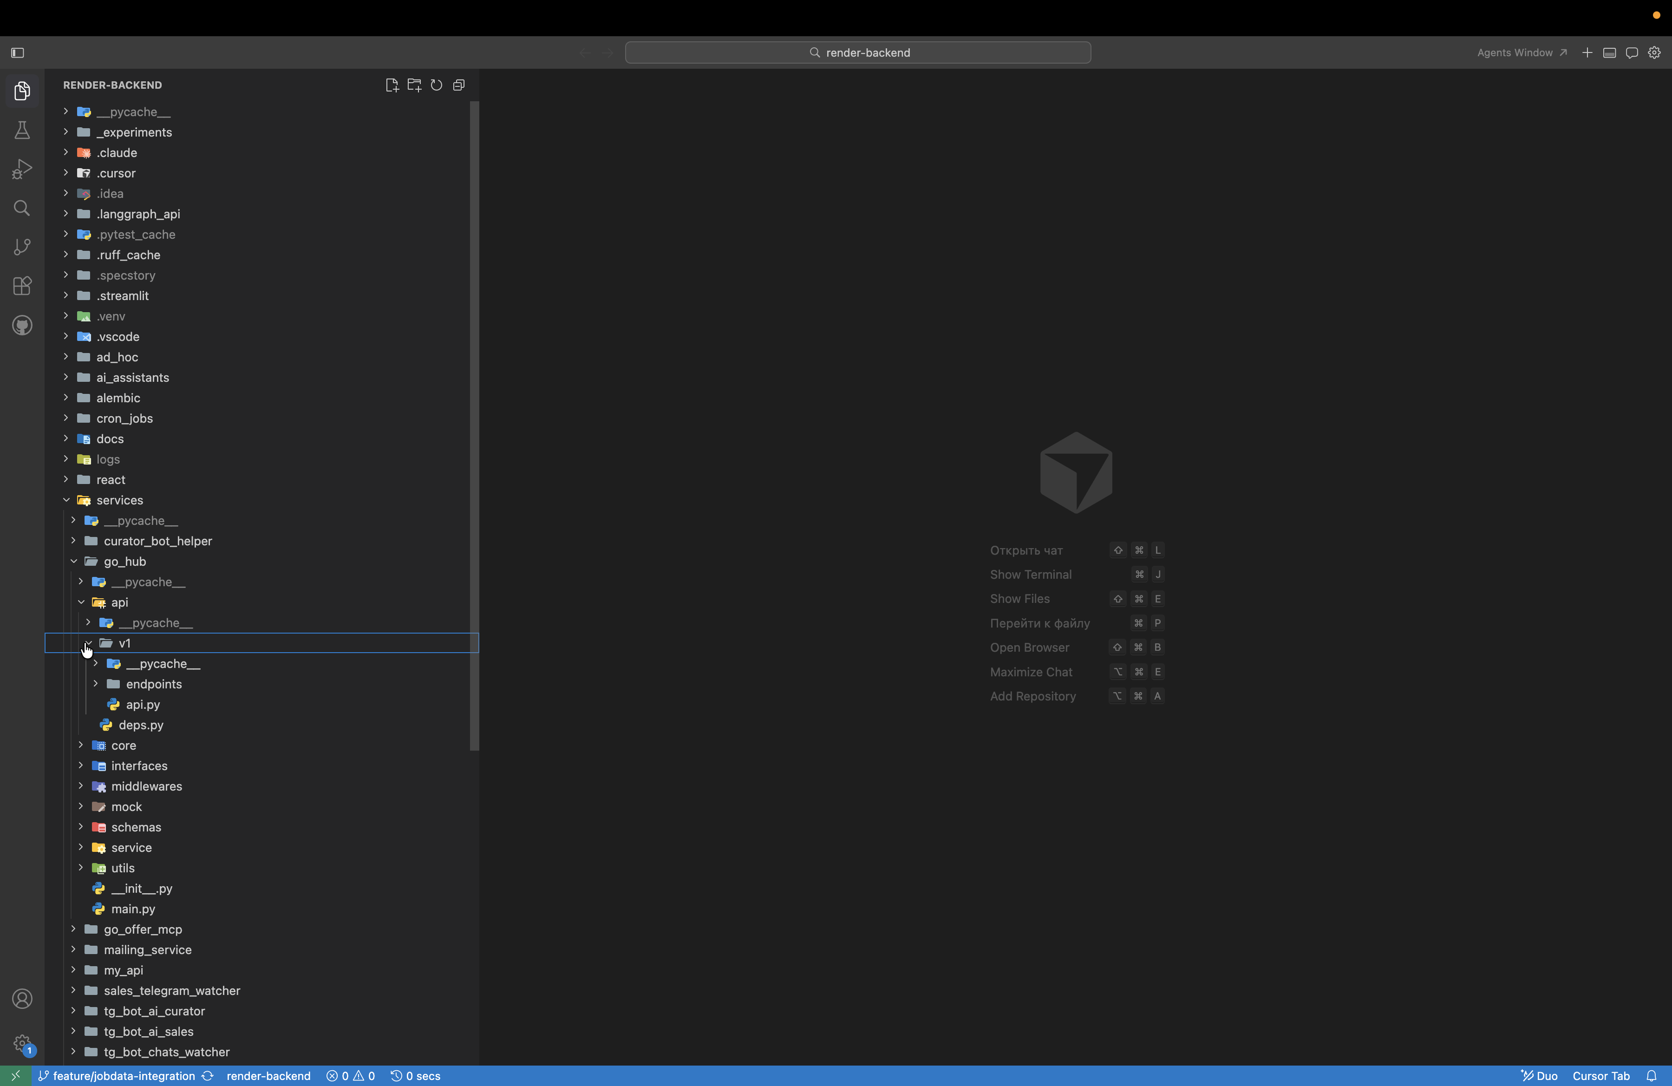This screenshot has width=1672, height=1086.
Task: Open Source Control view
Action: tap(22, 247)
